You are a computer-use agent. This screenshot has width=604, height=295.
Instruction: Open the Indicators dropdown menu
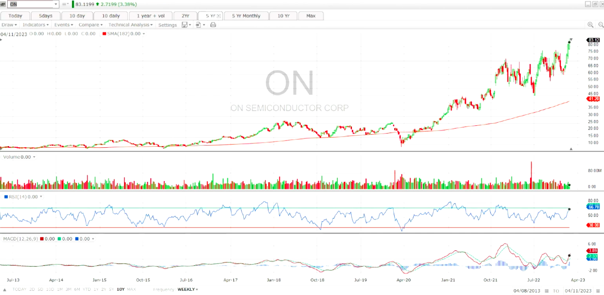pyautogui.click(x=36, y=25)
